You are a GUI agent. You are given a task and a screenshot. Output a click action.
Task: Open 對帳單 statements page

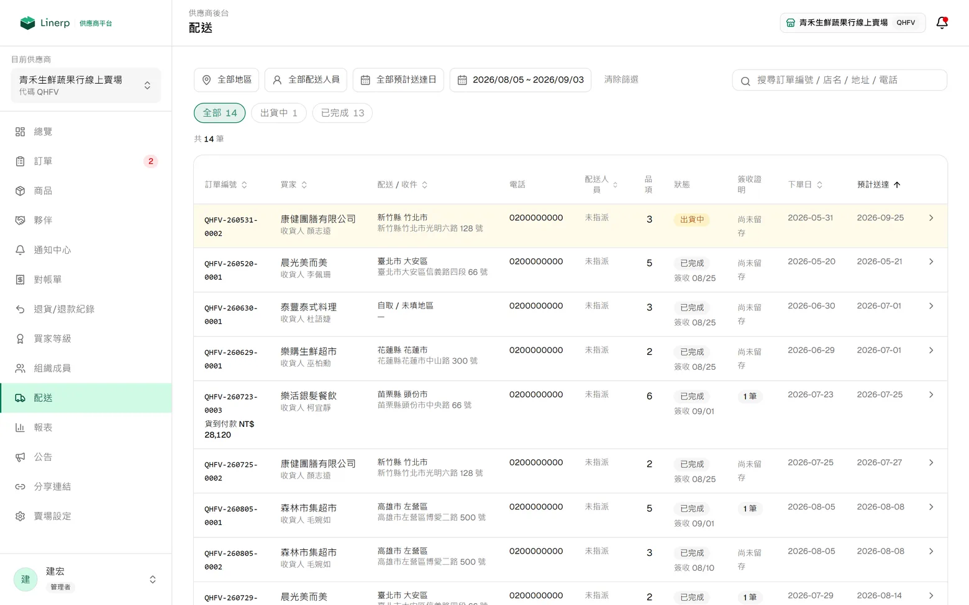click(86, 279)
